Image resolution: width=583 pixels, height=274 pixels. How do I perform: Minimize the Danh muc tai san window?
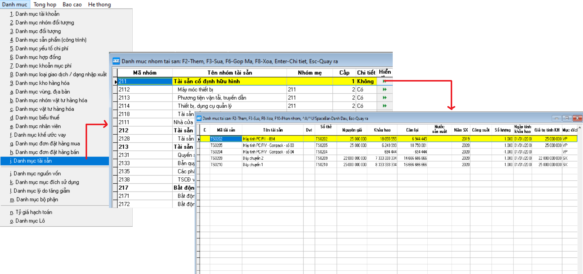coord(556,118)
